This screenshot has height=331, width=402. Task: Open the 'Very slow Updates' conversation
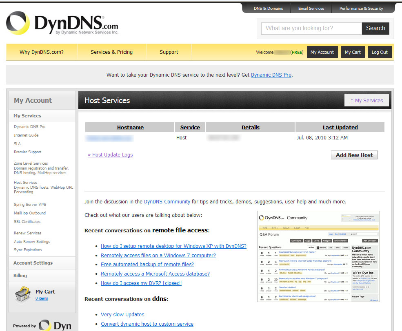click(x=122, y=314)
